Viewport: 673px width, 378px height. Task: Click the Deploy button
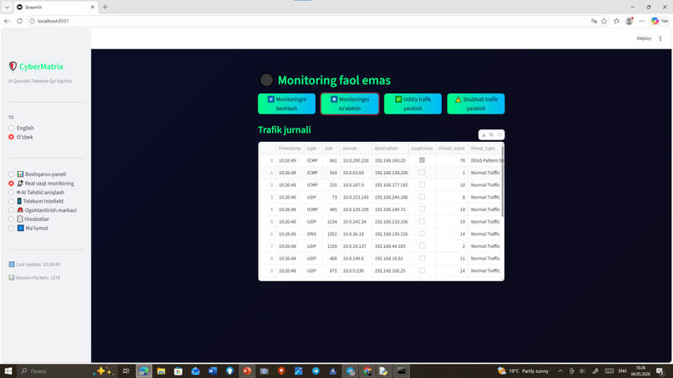(x=644, y=38)
